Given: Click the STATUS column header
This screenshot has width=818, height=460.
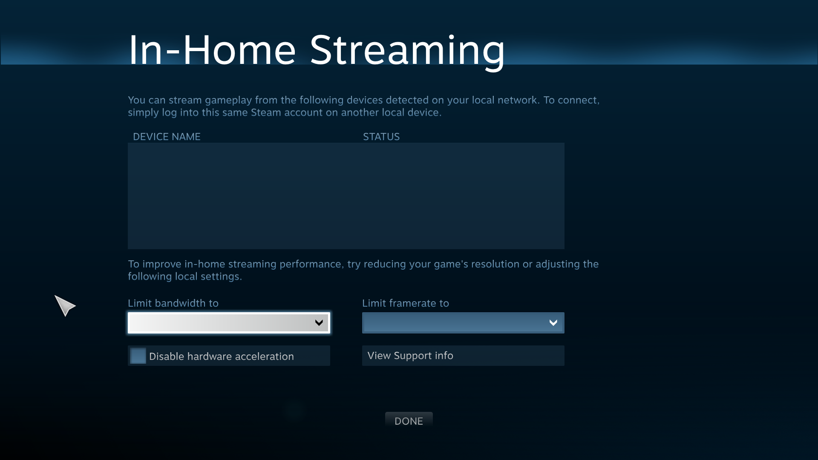Looking at the screenshot, I should coord(381,137).
